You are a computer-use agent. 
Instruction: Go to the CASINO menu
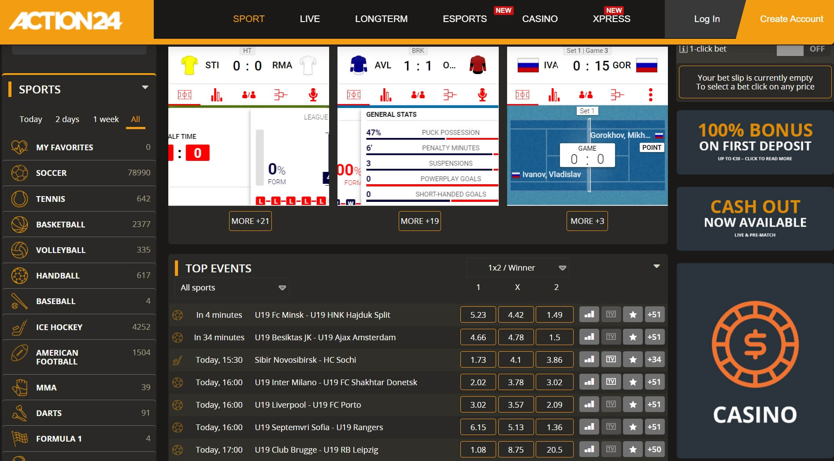[x=540, y=19]
